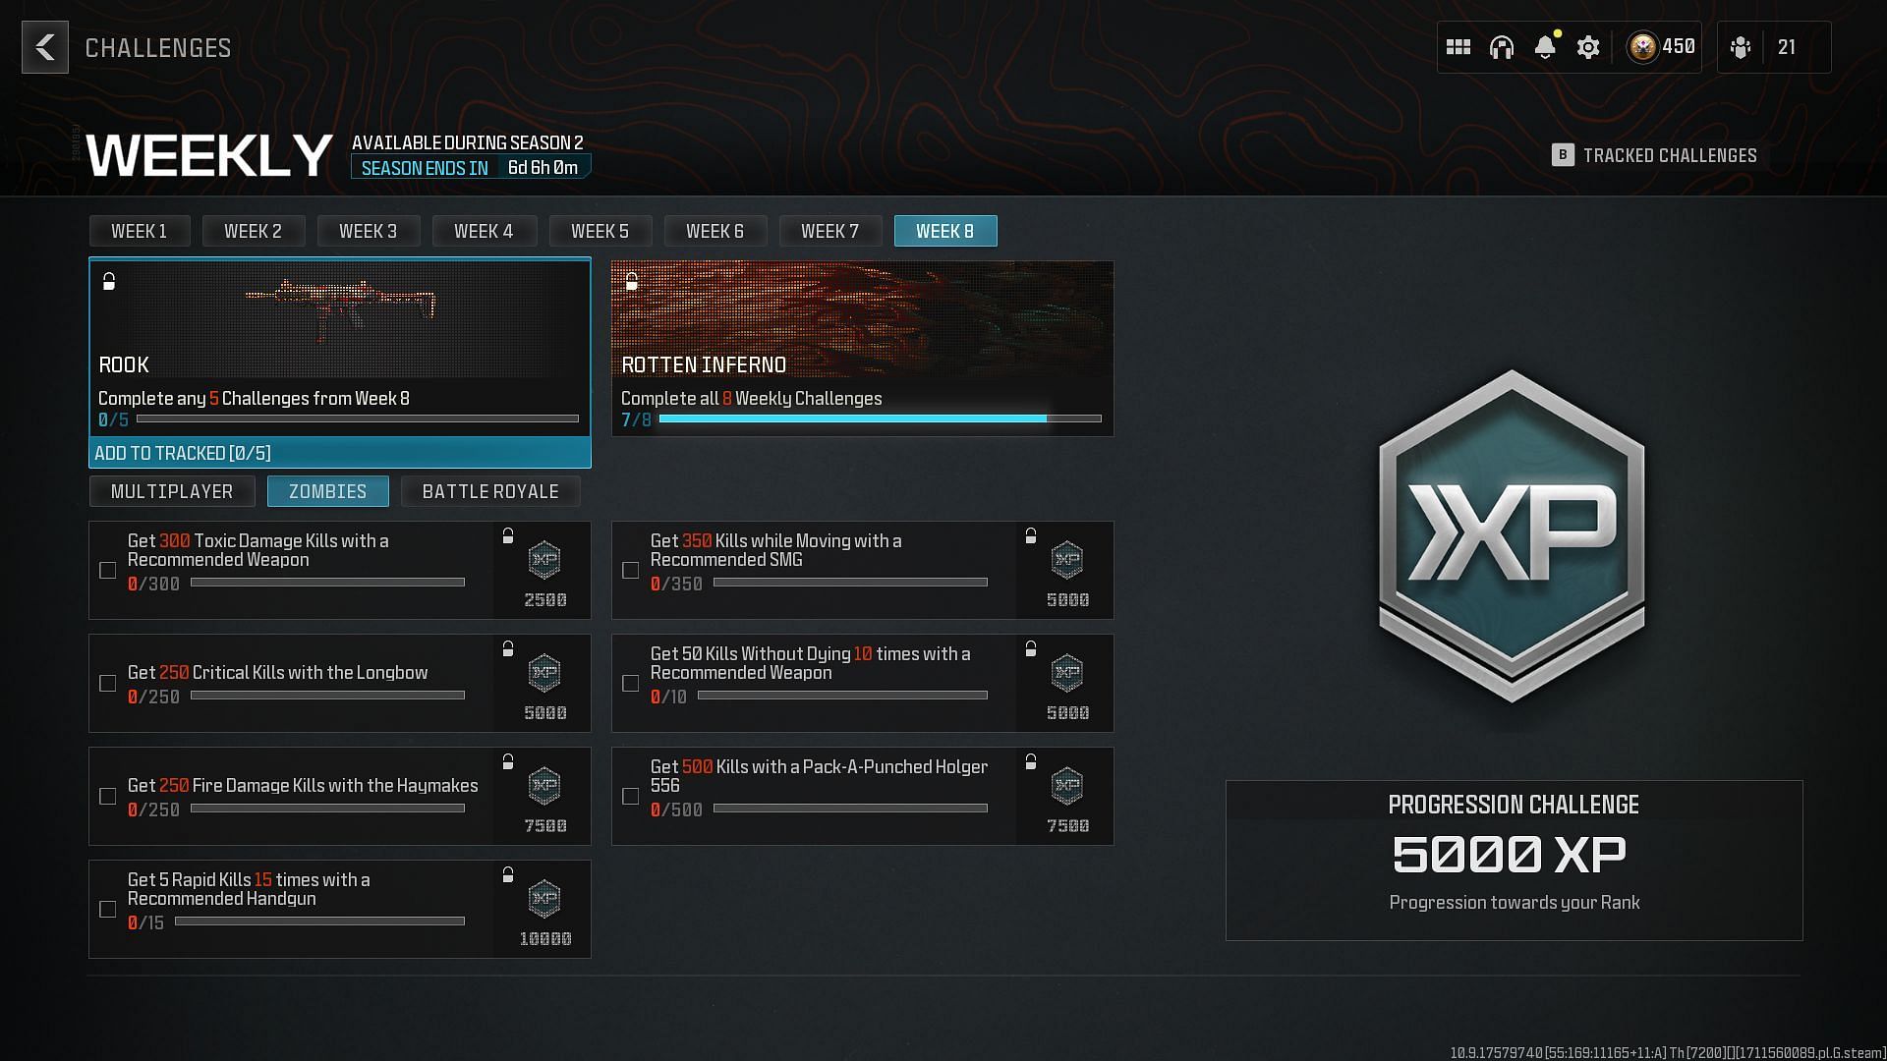
Task: Toggle checkbox for Longbow Critical Kills challenge
Action: coord(109,683)
